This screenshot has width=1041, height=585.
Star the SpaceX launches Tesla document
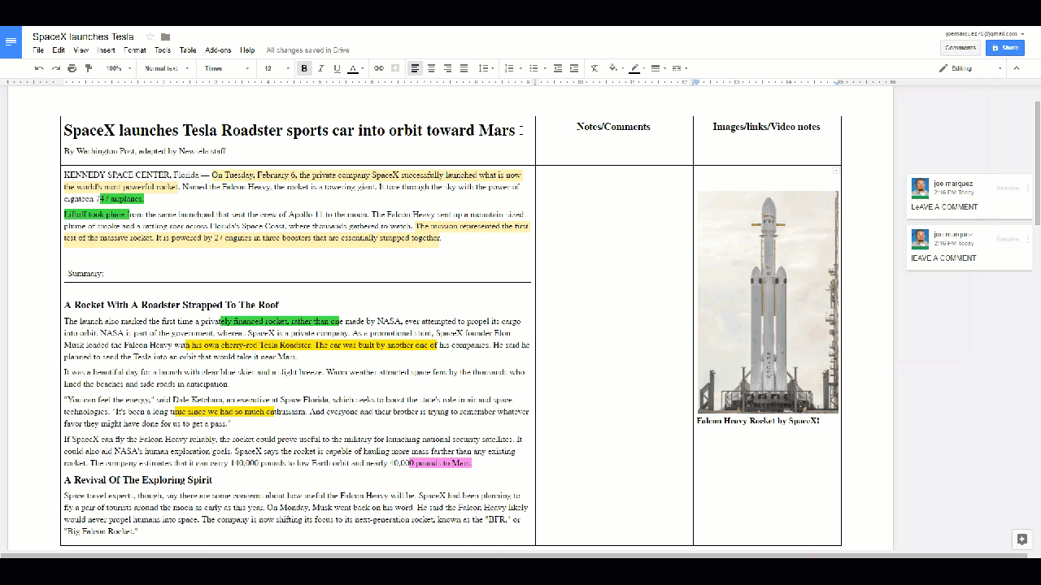click(x=150, y=37)
